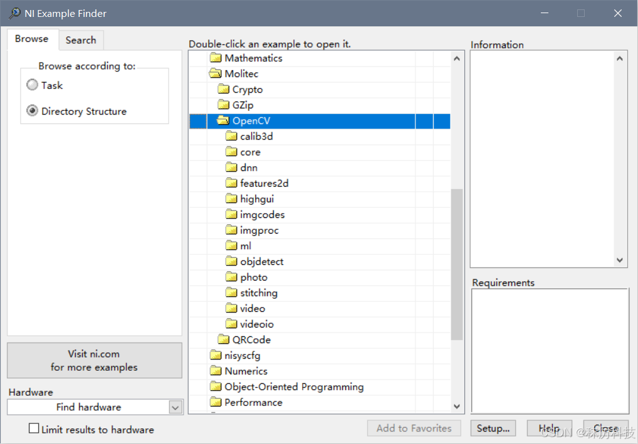Screen dimensions: 638x444
Task: Select the Crypto row label
Action: tap(248, 90)
